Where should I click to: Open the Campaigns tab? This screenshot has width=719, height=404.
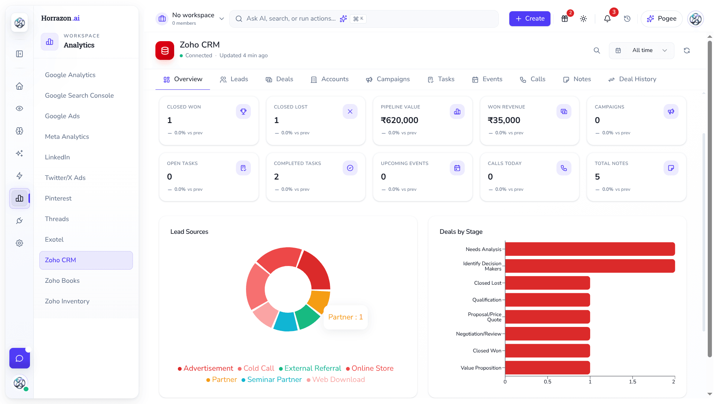388,79
